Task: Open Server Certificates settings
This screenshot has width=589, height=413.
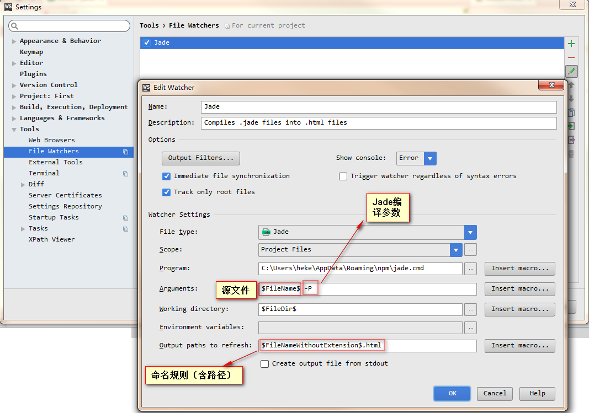Action: pos(65,195)
